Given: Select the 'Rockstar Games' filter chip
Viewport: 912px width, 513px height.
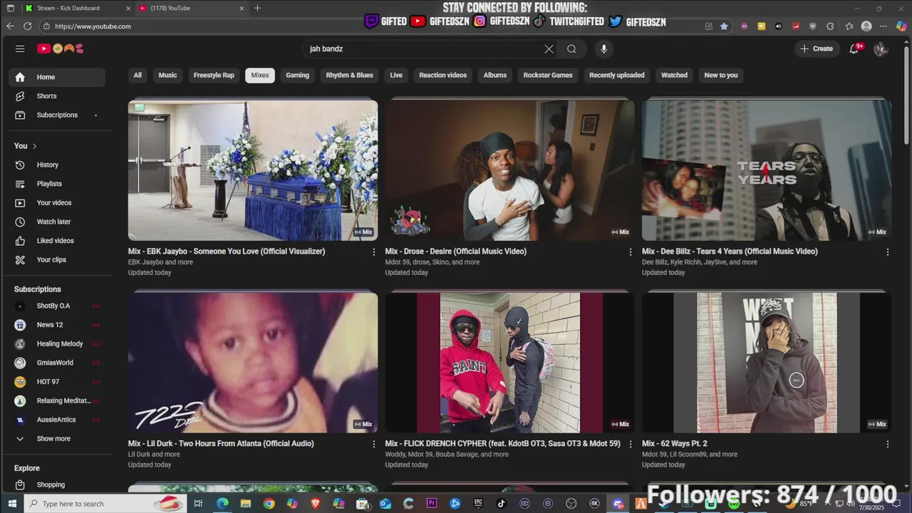Looking at the screenshot, I should [x=548, y=75].
